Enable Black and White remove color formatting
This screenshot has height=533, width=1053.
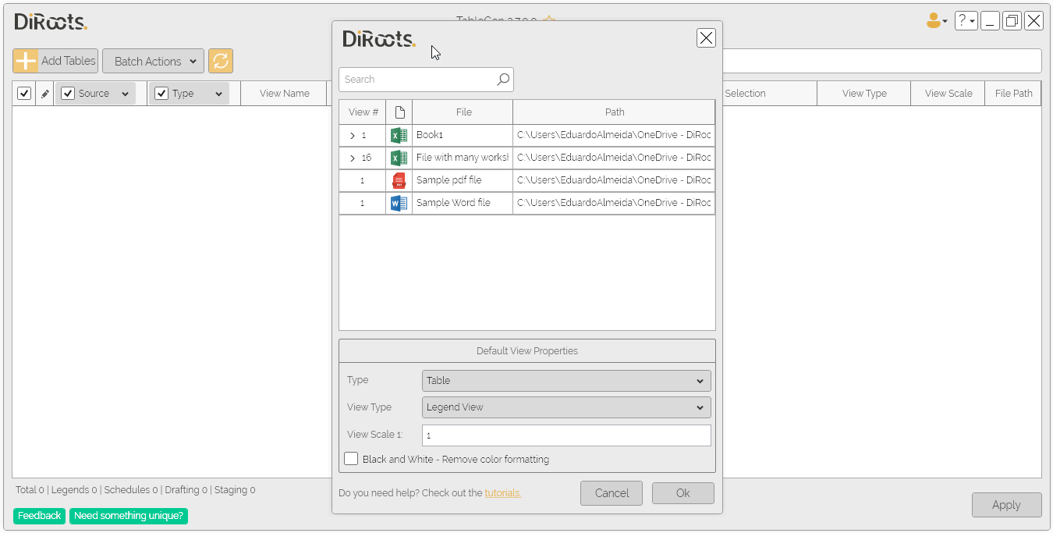[351, 459]
